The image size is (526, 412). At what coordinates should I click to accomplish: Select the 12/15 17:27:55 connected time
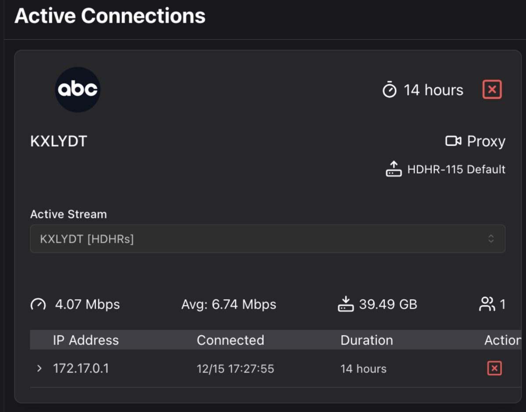[x=235, y=369]
